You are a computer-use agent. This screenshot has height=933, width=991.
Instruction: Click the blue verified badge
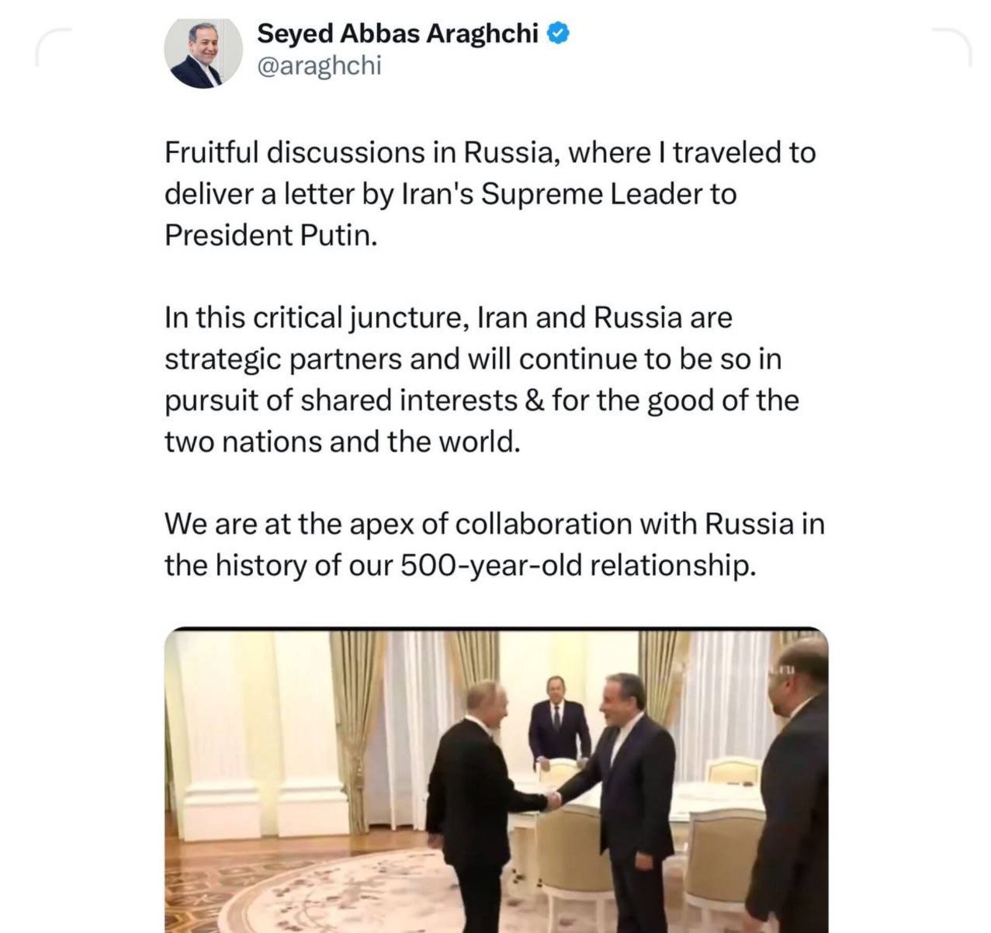pyautogui.click(x=560, y=33)
